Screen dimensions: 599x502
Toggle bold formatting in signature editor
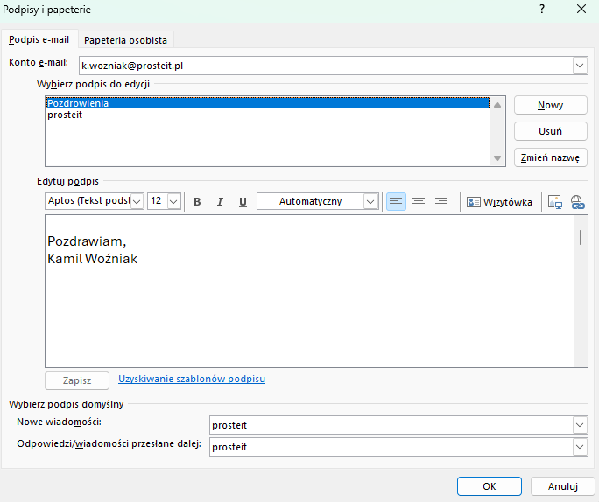(x=197, y=202)
